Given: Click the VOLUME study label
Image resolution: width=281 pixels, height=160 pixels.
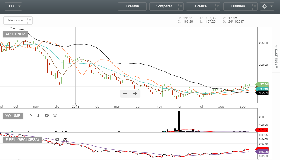Looking at the screenshot, I should (13, 116).
